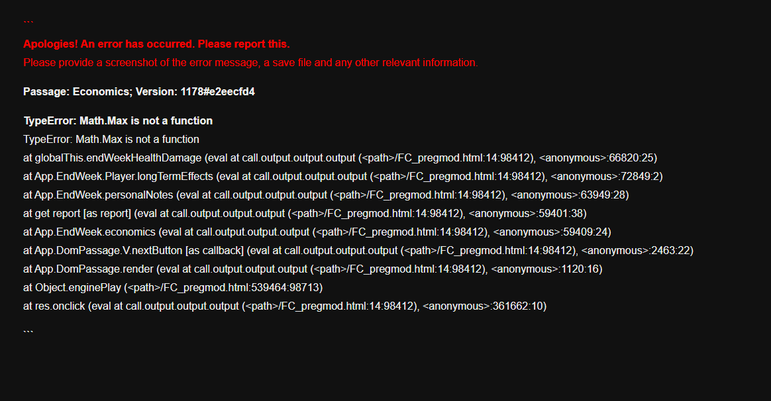Click the version hash 1178#e2eecfd4
771x401 pixels.
217,92
